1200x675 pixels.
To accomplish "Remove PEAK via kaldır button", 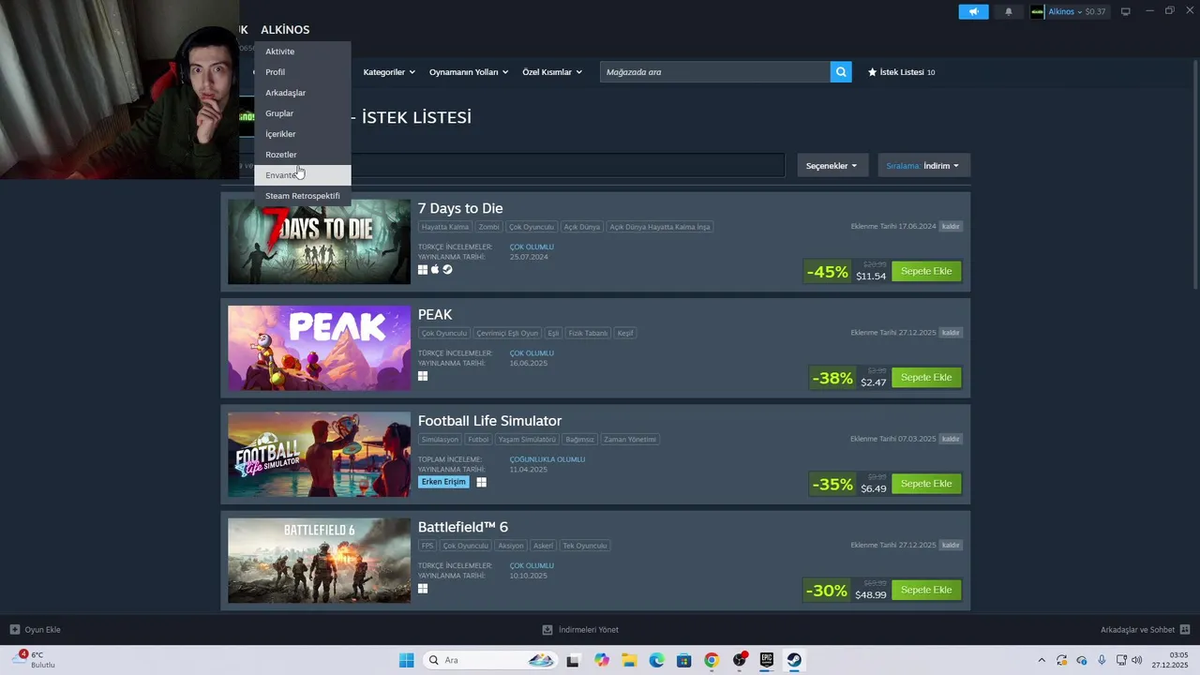I will coord(951,333).
